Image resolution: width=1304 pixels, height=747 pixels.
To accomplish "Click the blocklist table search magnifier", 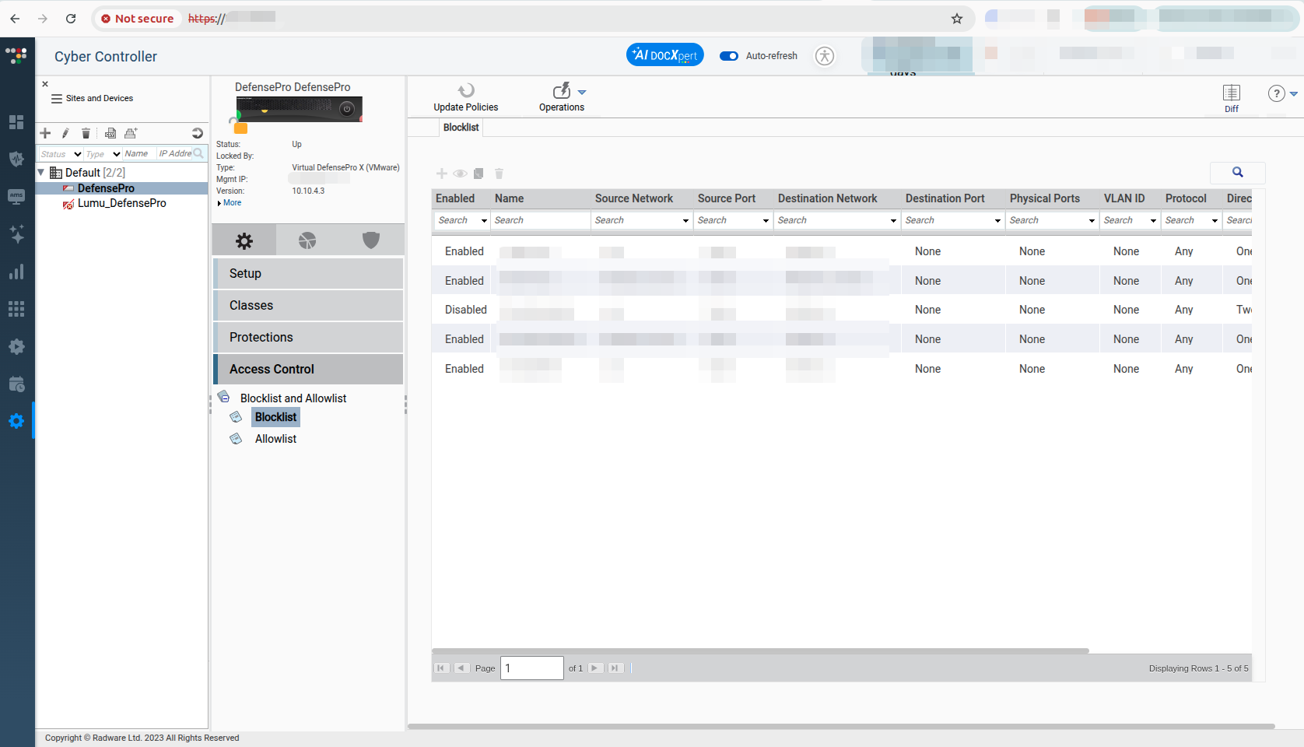I will (x=1237, y=173).
